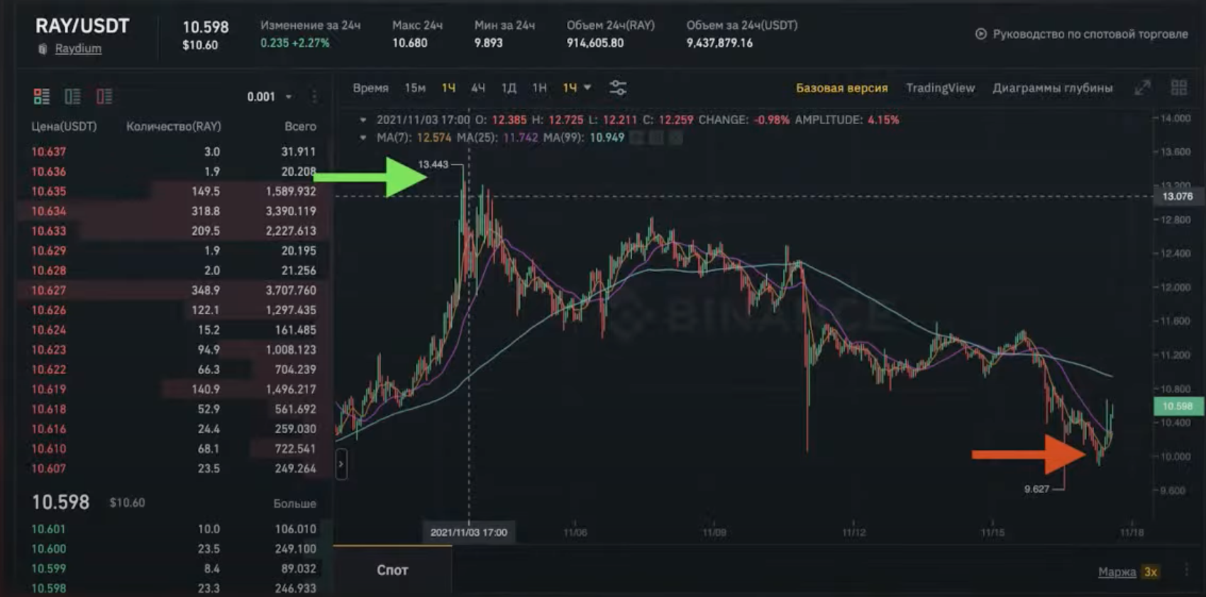Click the 10.598 current price axis label
Screen dimensions: 1206x597
(1178, 406)
